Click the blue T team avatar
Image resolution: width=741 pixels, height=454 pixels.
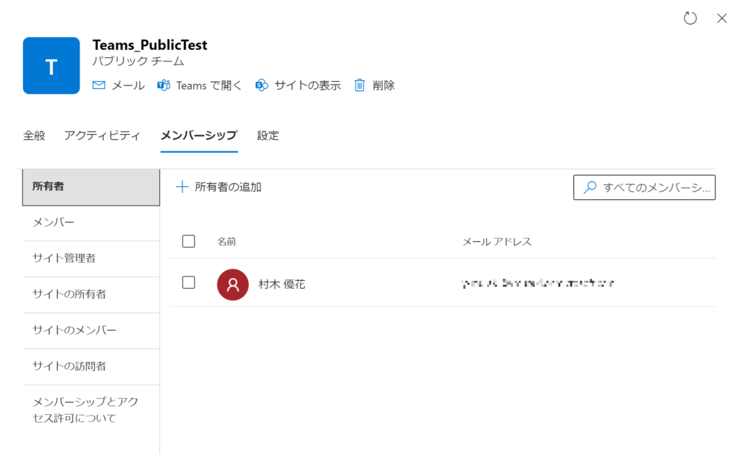pos(51,66)
